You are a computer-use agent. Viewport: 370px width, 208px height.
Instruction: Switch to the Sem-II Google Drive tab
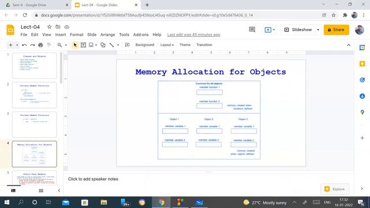point(35,5)
